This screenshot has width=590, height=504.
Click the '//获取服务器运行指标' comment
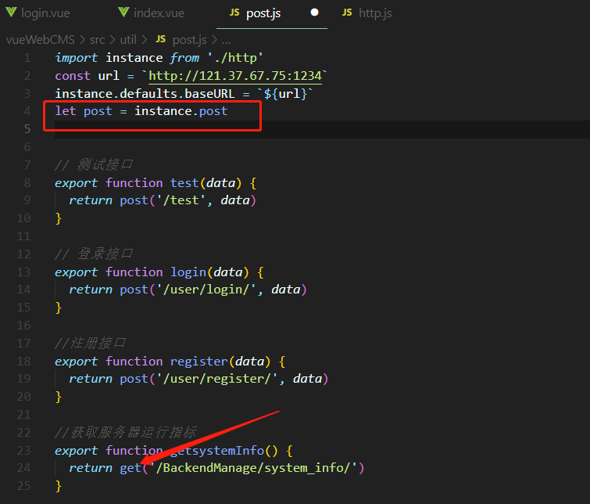[x=125, y=432]
